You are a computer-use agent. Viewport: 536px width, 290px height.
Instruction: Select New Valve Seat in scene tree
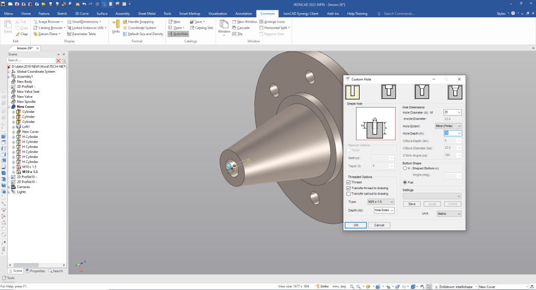tap(28, 91)
